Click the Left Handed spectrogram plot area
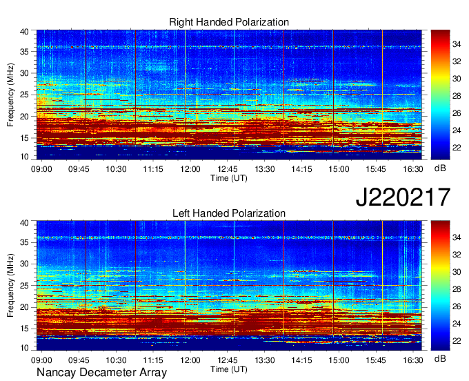This screenshot has height=381, width=469. tap(229, 286)
